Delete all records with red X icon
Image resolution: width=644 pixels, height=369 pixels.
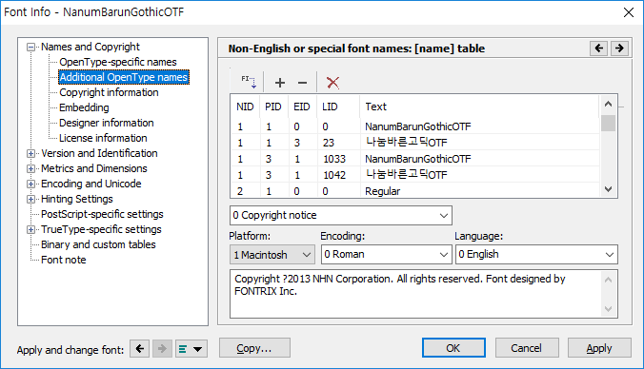coord(332,83)
